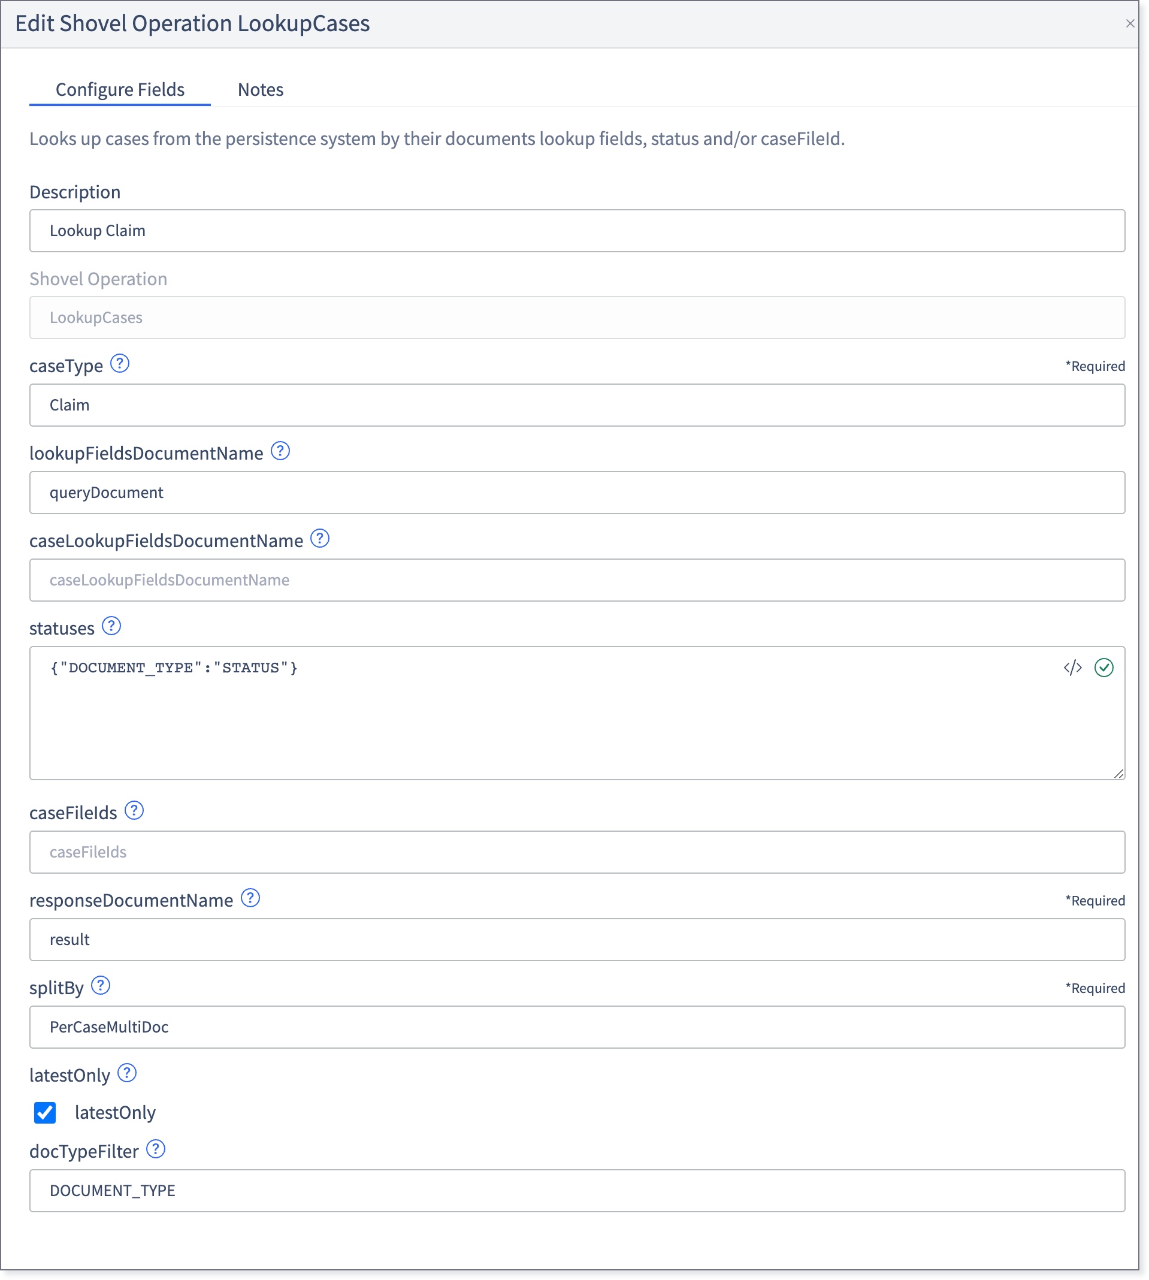Click help icon beside lookupFieldsDocumentName

pyautogui.click(x=280, y=451)
